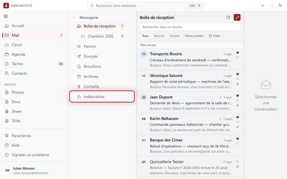The width and height of the screenshot is (287, 179).
Task: Star the Banque des Cimes email
Action: point(237,143)
